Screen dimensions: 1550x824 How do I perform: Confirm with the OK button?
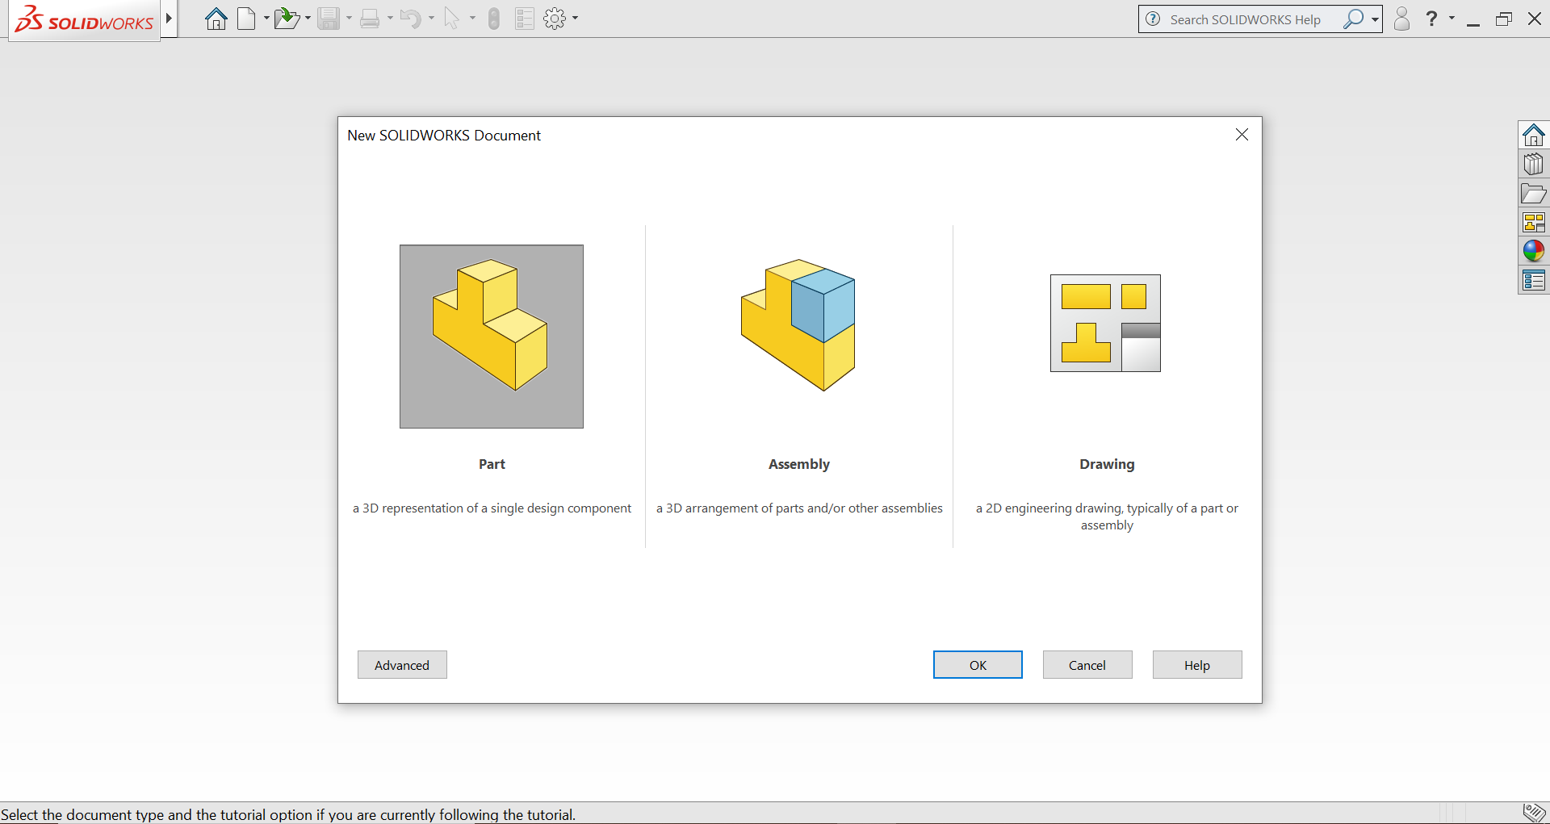click(x=978, y=664)
